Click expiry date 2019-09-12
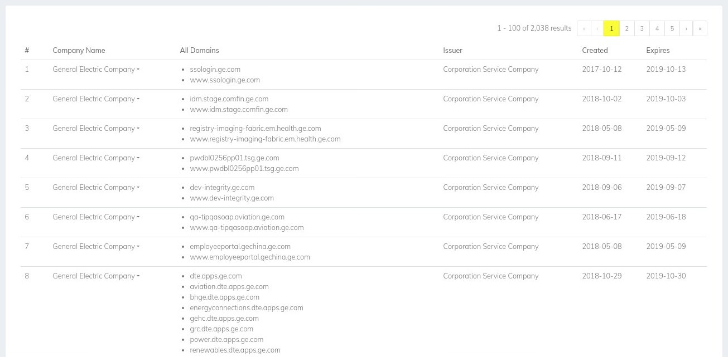The width and height of the screenshot is (728, 357). coord(666,158)
